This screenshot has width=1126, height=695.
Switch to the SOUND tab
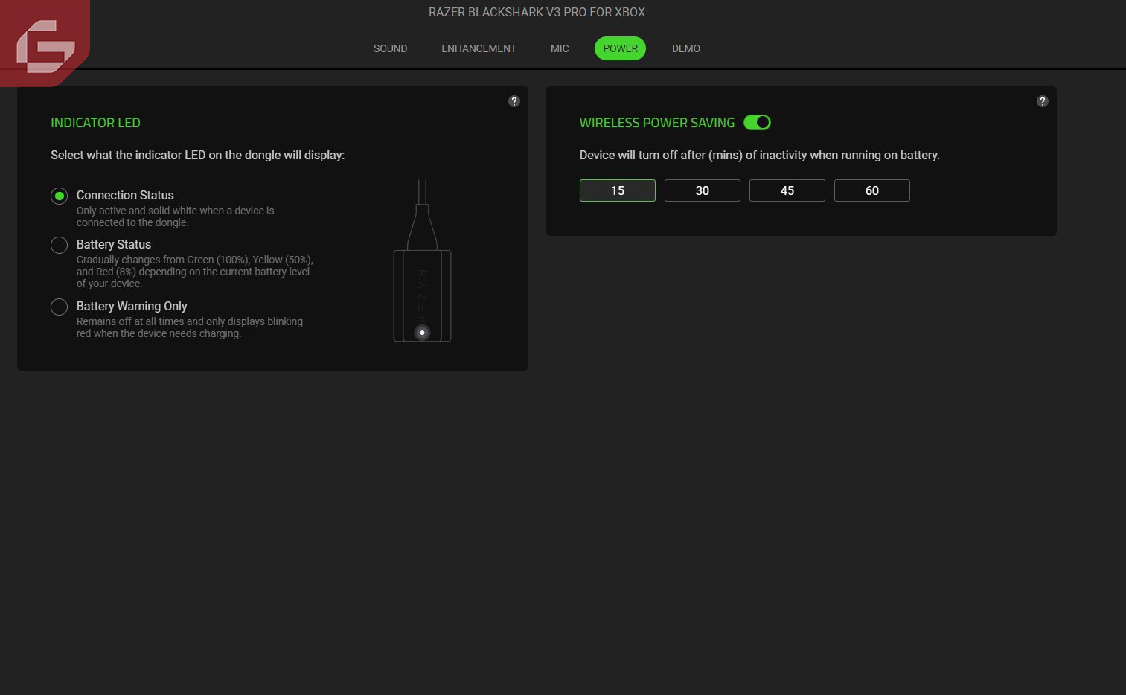tap(390, 48)
